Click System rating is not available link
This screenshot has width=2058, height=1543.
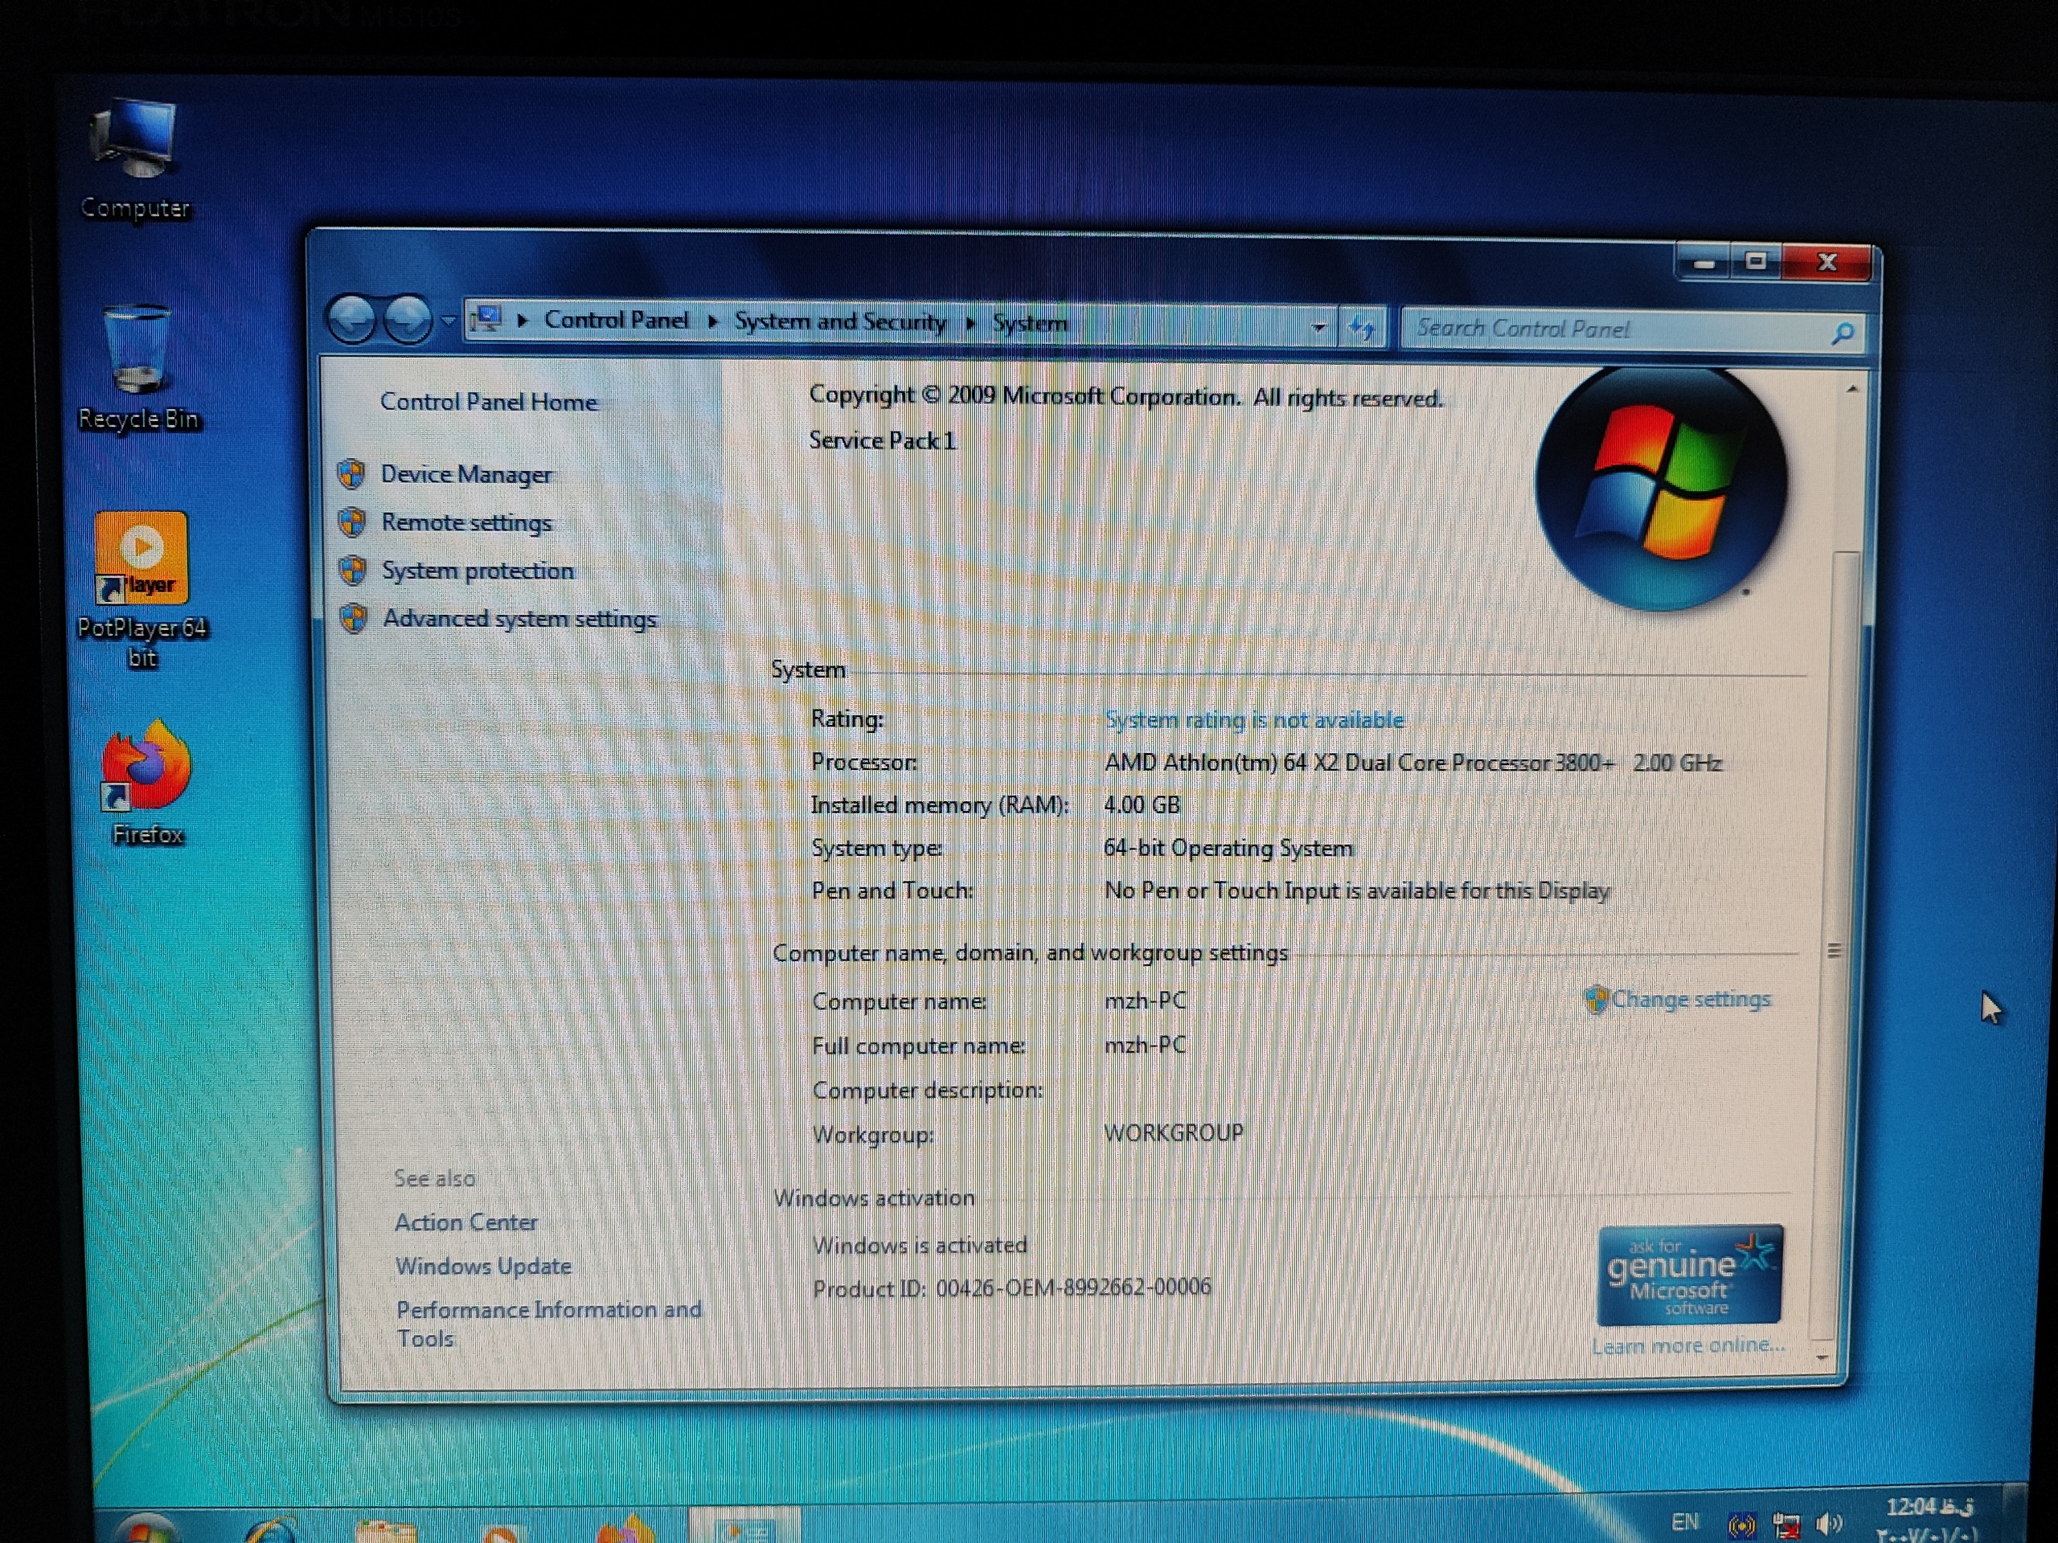tap(1254, 719)
